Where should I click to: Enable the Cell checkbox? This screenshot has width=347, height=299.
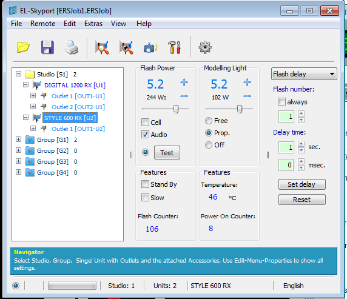pos(145,122)
